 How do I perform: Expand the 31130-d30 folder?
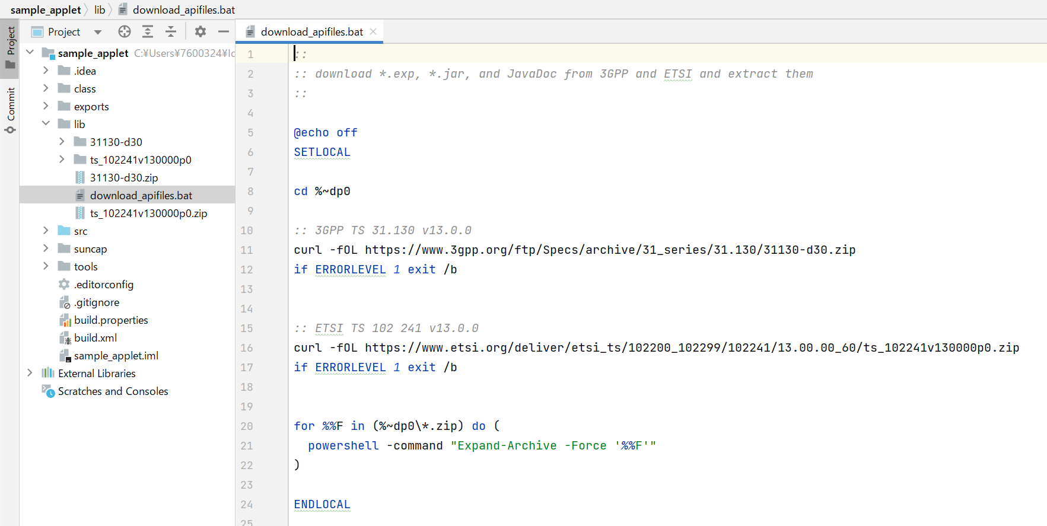pos(62,142)
